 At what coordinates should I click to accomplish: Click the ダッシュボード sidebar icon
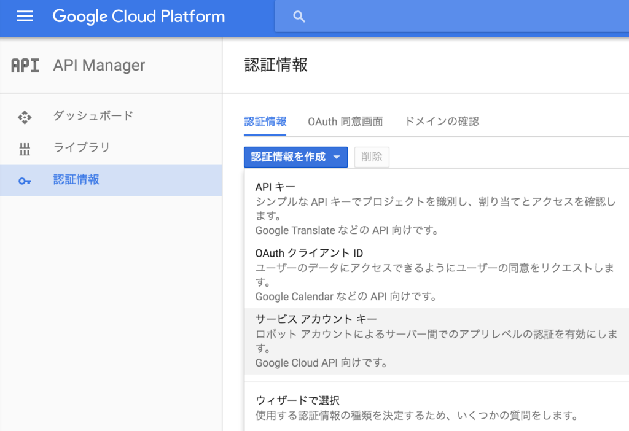pos(25,116)
